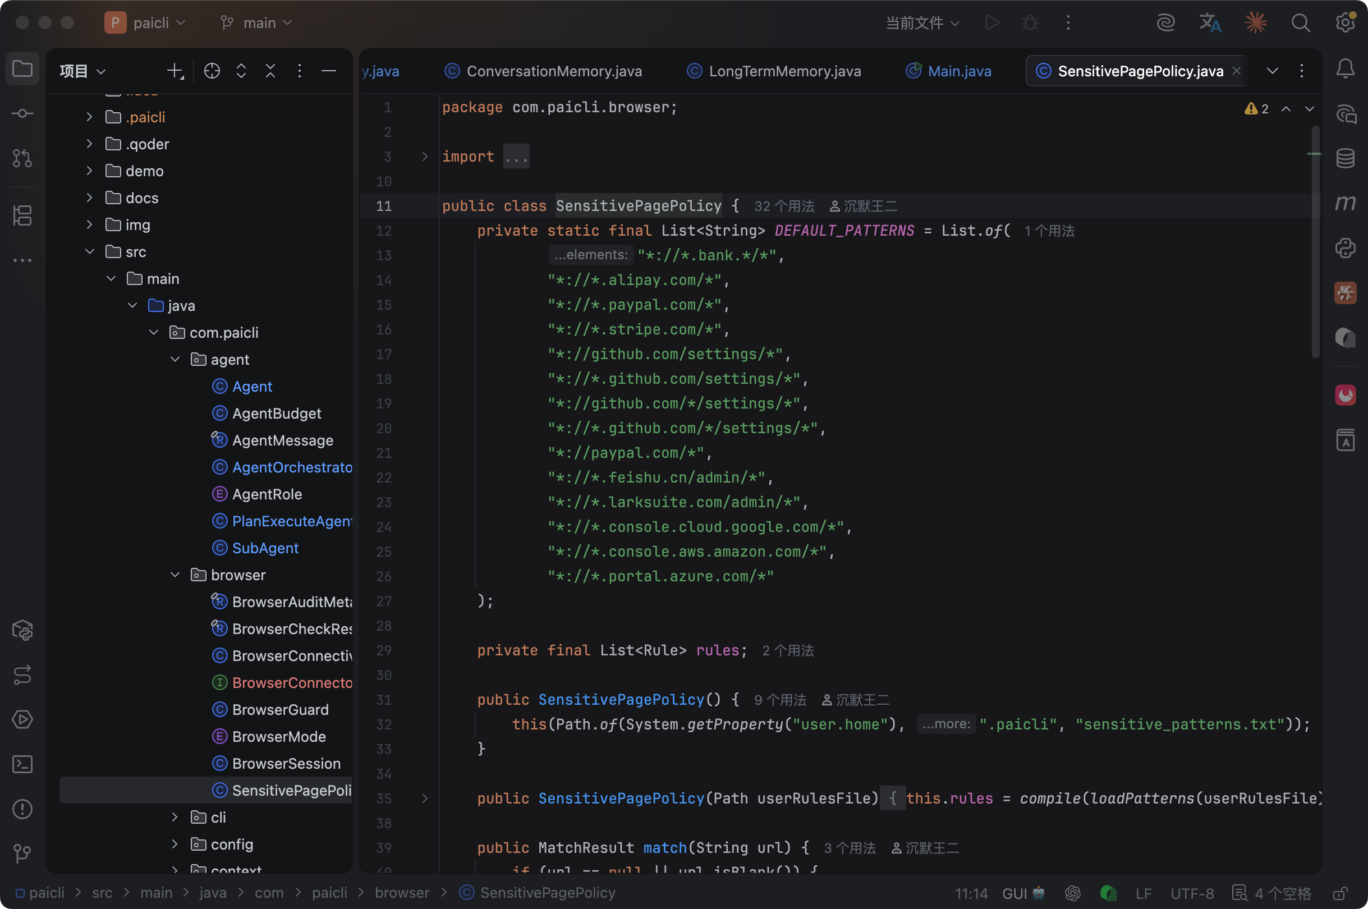Open the Python console tool window
Screen dimensions: 1368x909
1345,248
